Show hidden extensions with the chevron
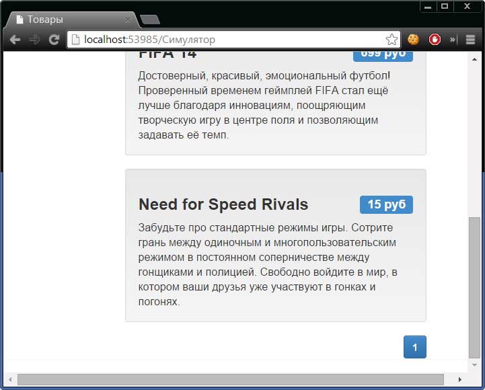 [x=452, y=40]
